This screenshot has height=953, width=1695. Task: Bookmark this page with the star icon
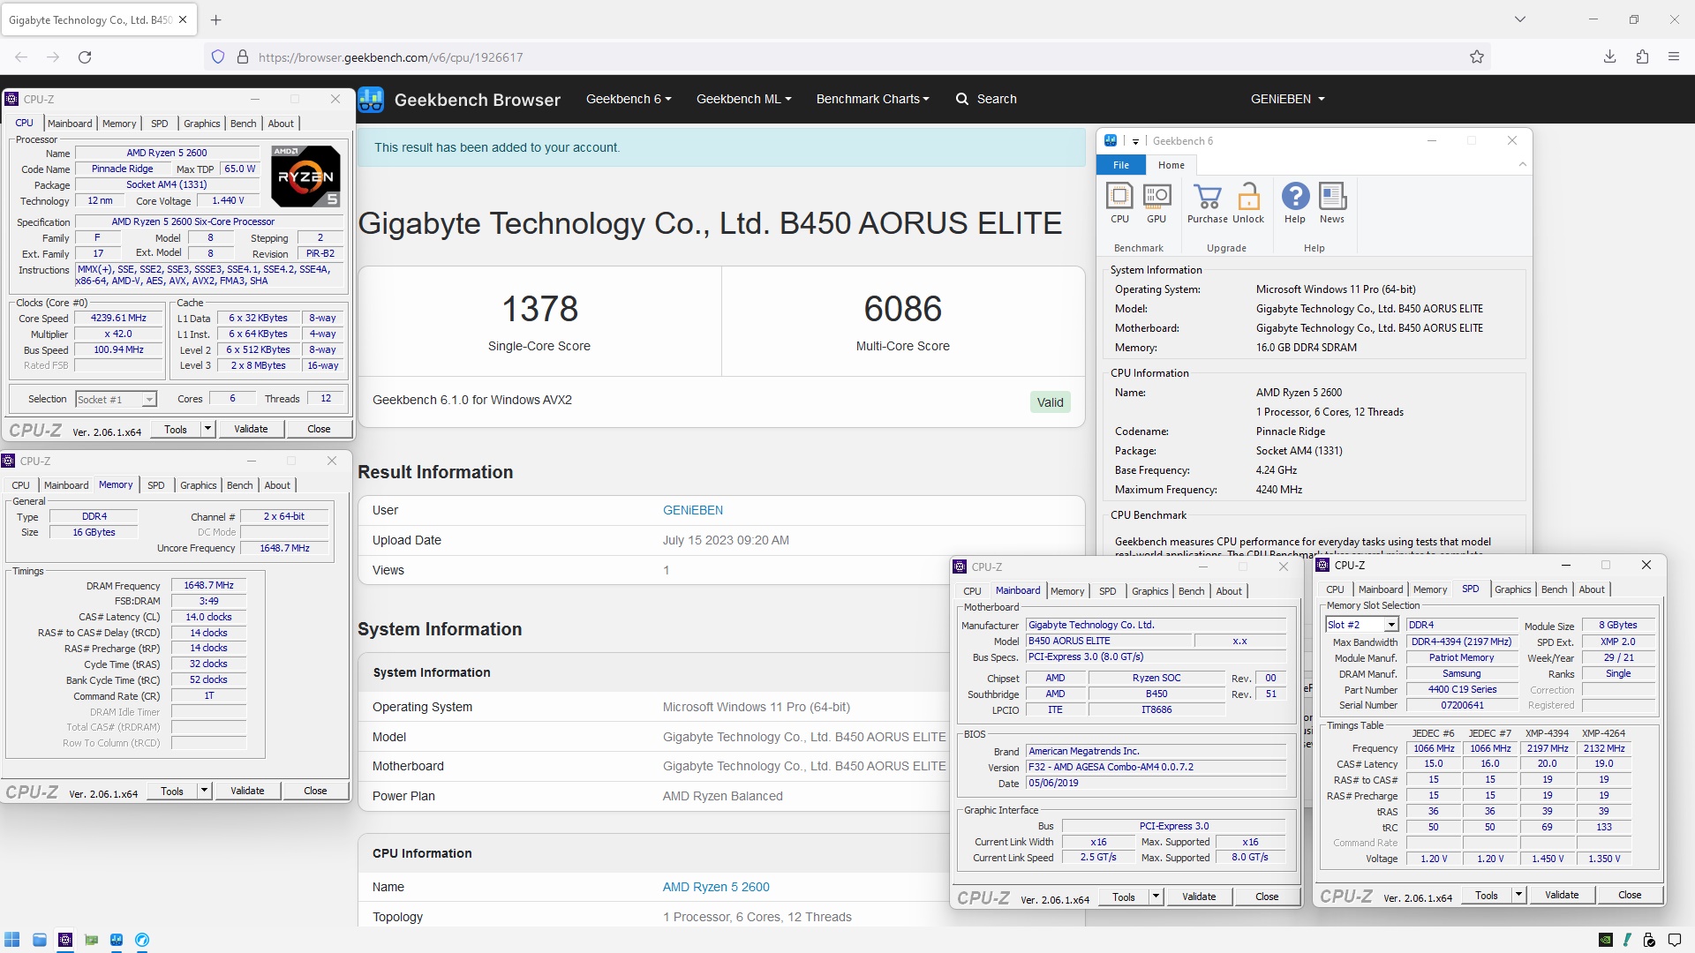1477,57
